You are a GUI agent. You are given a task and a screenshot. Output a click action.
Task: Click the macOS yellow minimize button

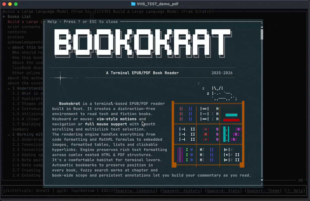coord(10,4)
